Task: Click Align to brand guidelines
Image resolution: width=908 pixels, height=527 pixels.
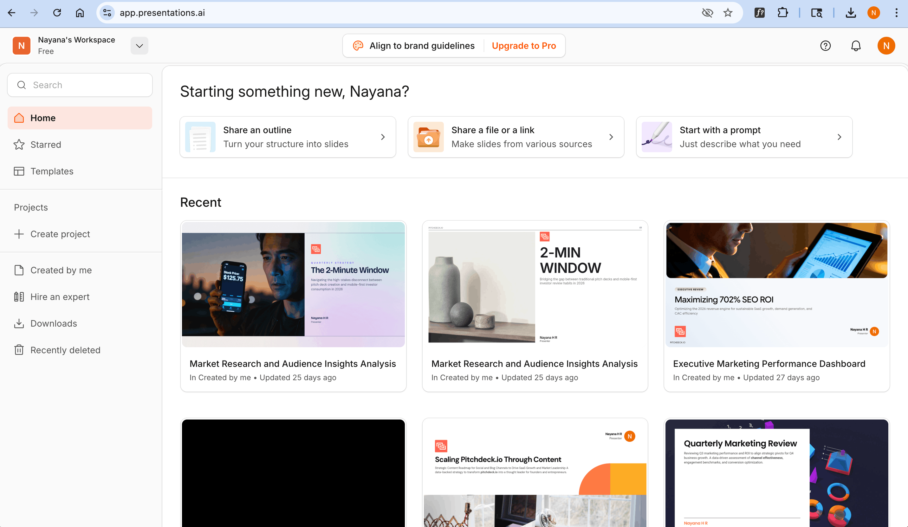Action: tap(422, 45)
